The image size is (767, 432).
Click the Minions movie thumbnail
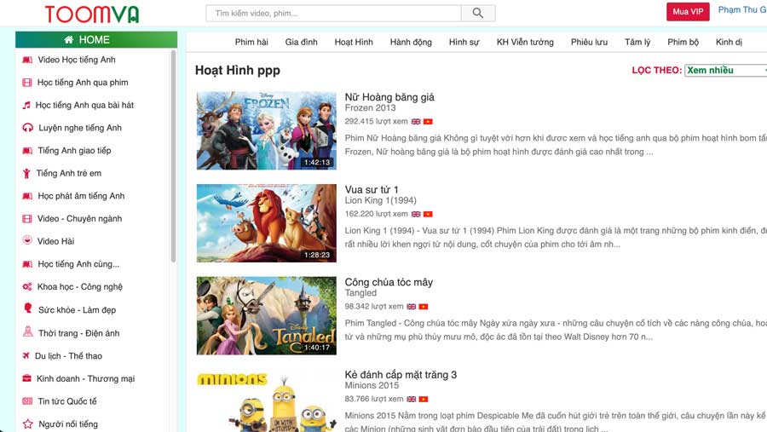[267, 400]
